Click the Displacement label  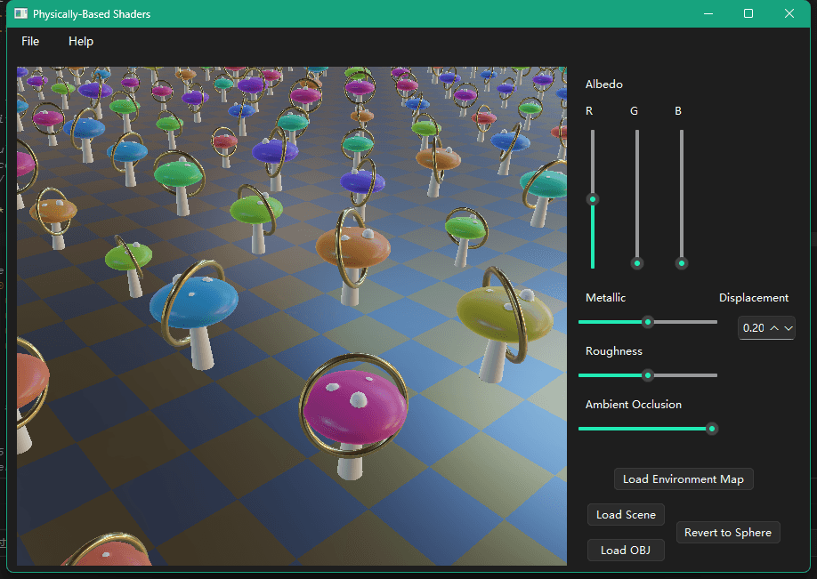coord(754,298)
